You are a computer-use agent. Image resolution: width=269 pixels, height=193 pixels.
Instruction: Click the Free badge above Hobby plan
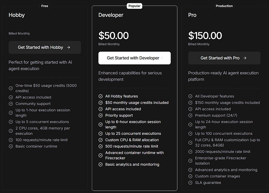click(x=44, y=6)
